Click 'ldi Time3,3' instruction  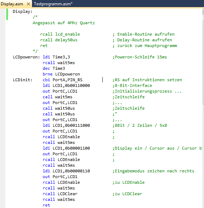pyautogui.click(x=56, y=57)
